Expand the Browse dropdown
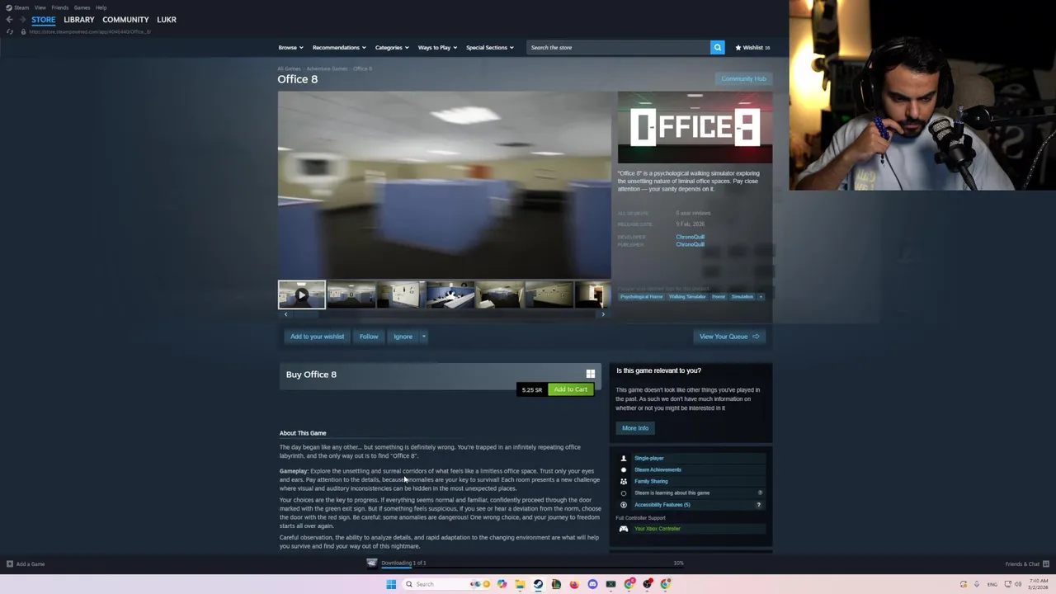Image resolution: width=1056 pixels, height=594 pixels. (290, 48)
